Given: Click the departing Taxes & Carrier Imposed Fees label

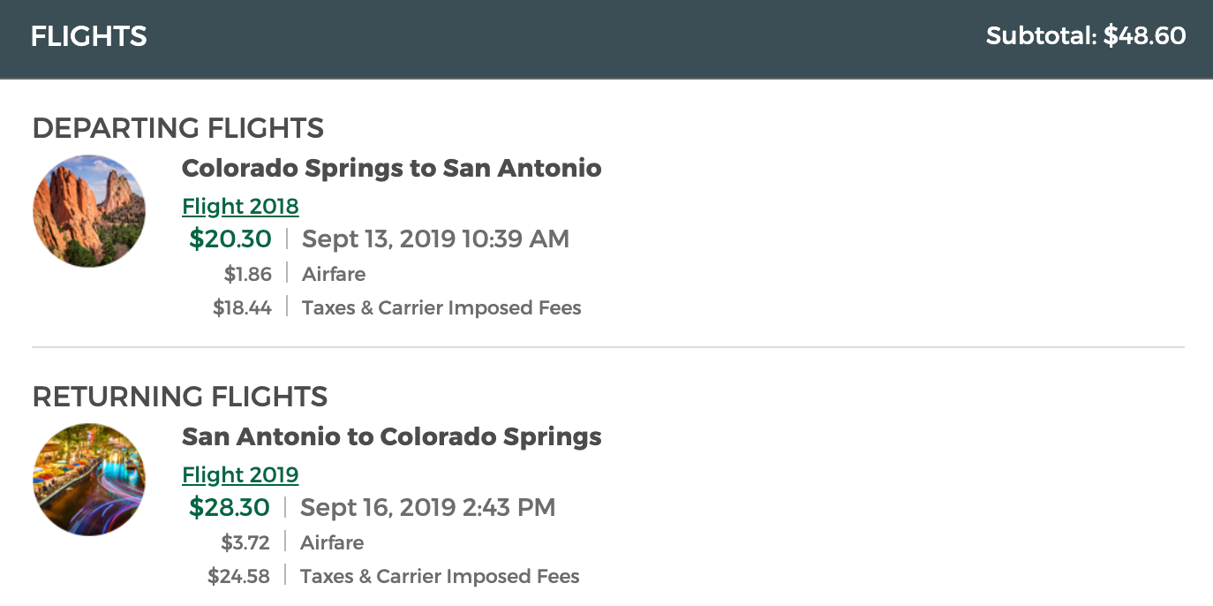Looking at the screenshot, I should (x=441, y=308).
